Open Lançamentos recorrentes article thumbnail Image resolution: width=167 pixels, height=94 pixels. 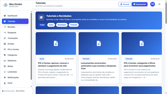[99, 44]
